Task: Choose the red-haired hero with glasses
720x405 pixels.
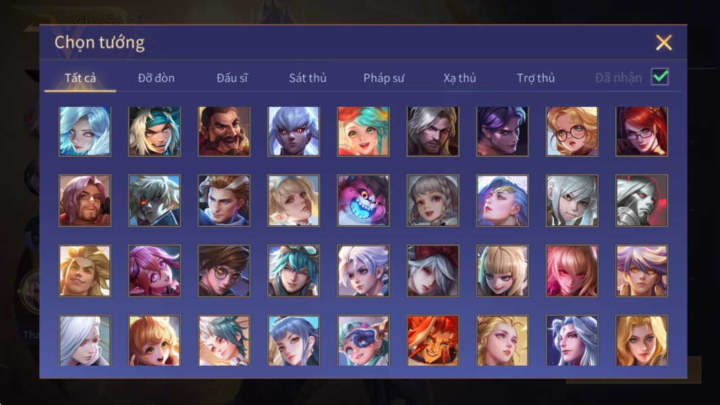Action: (642, 131)
